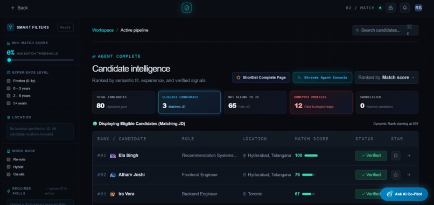Click the Experience Level clock icon
434x205 pixels.
pos(9,73)
